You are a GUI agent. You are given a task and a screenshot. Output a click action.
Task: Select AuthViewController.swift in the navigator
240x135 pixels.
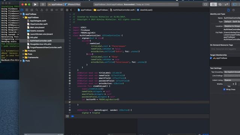[41, 41]
